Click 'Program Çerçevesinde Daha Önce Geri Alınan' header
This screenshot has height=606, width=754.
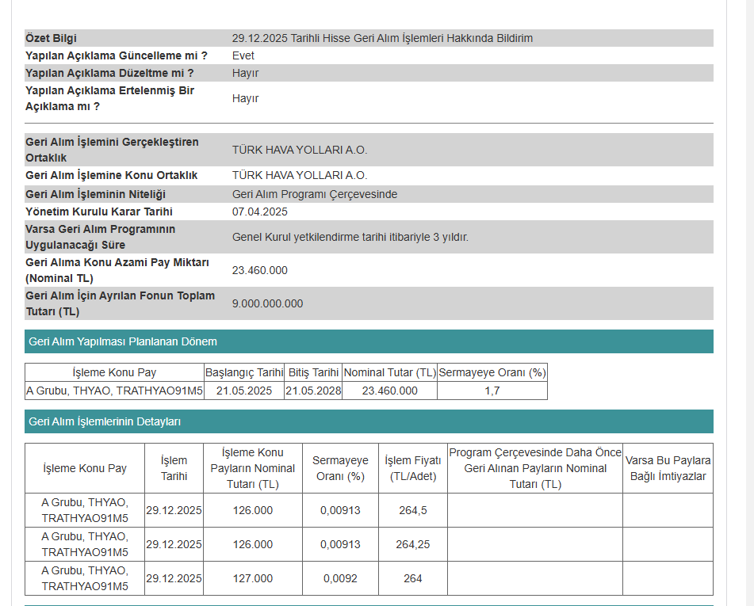tap(535, 468)
